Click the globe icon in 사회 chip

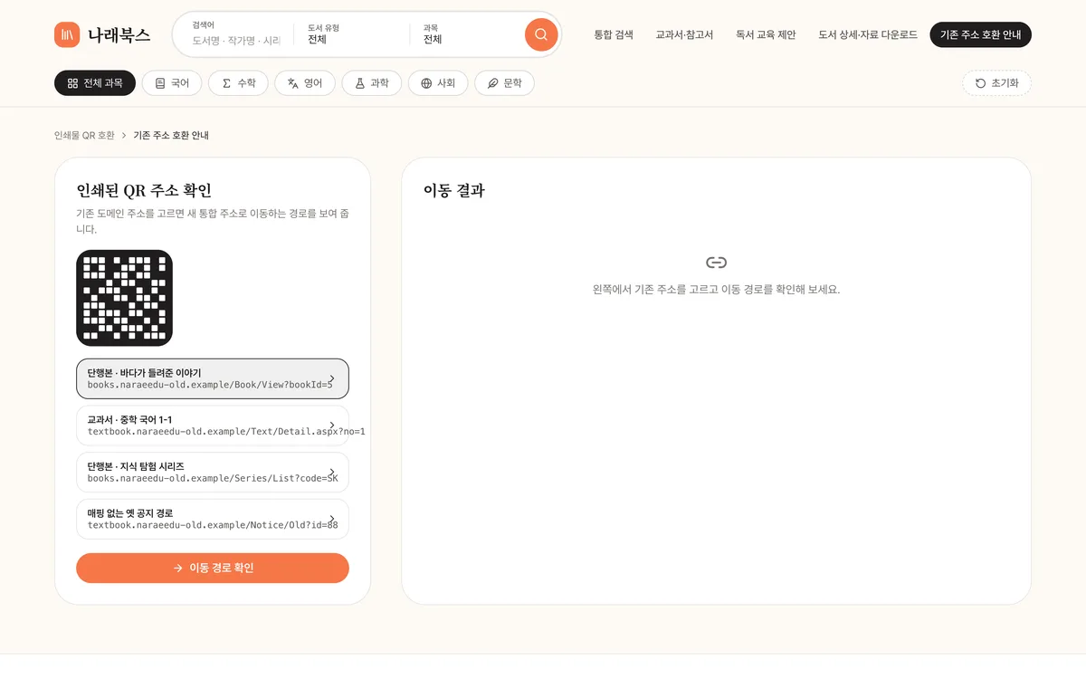(x=426, y=83)
